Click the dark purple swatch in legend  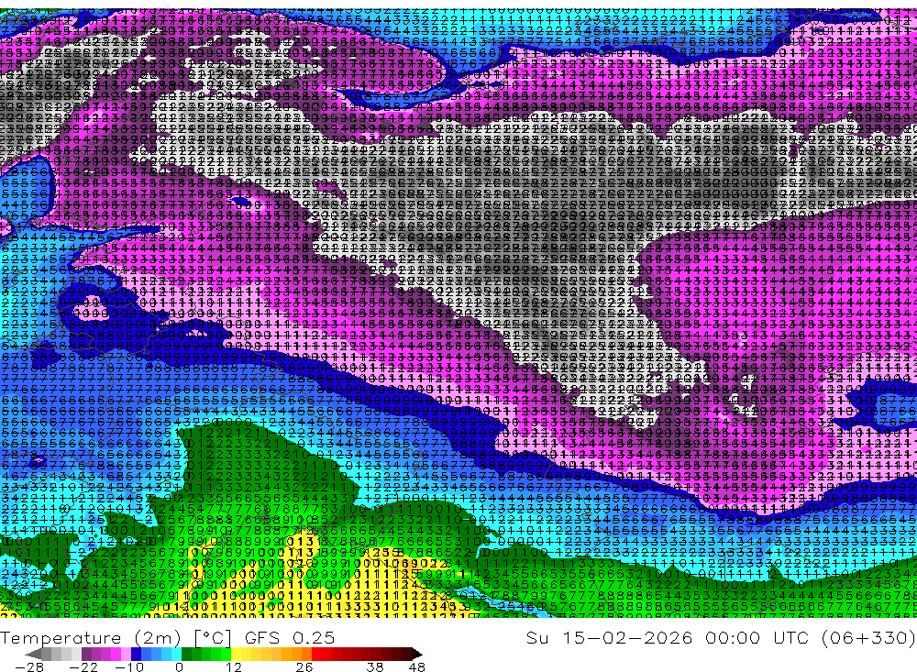[x=86, y=654]
